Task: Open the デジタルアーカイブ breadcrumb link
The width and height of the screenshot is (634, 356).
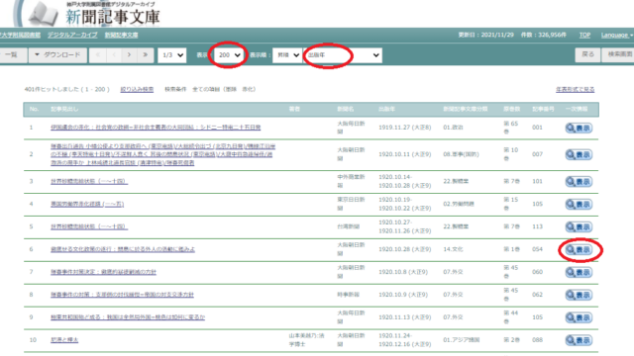Action: [72, 36]
